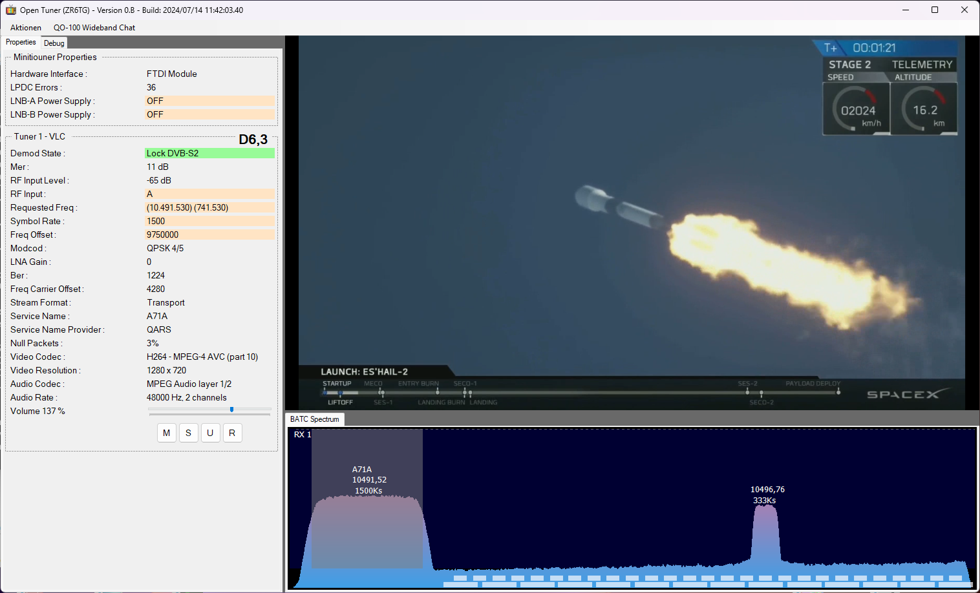This screenshot has height=593, width=980.
Task: Click the U button in tuner panel
Action: click(x=210, y=433)
